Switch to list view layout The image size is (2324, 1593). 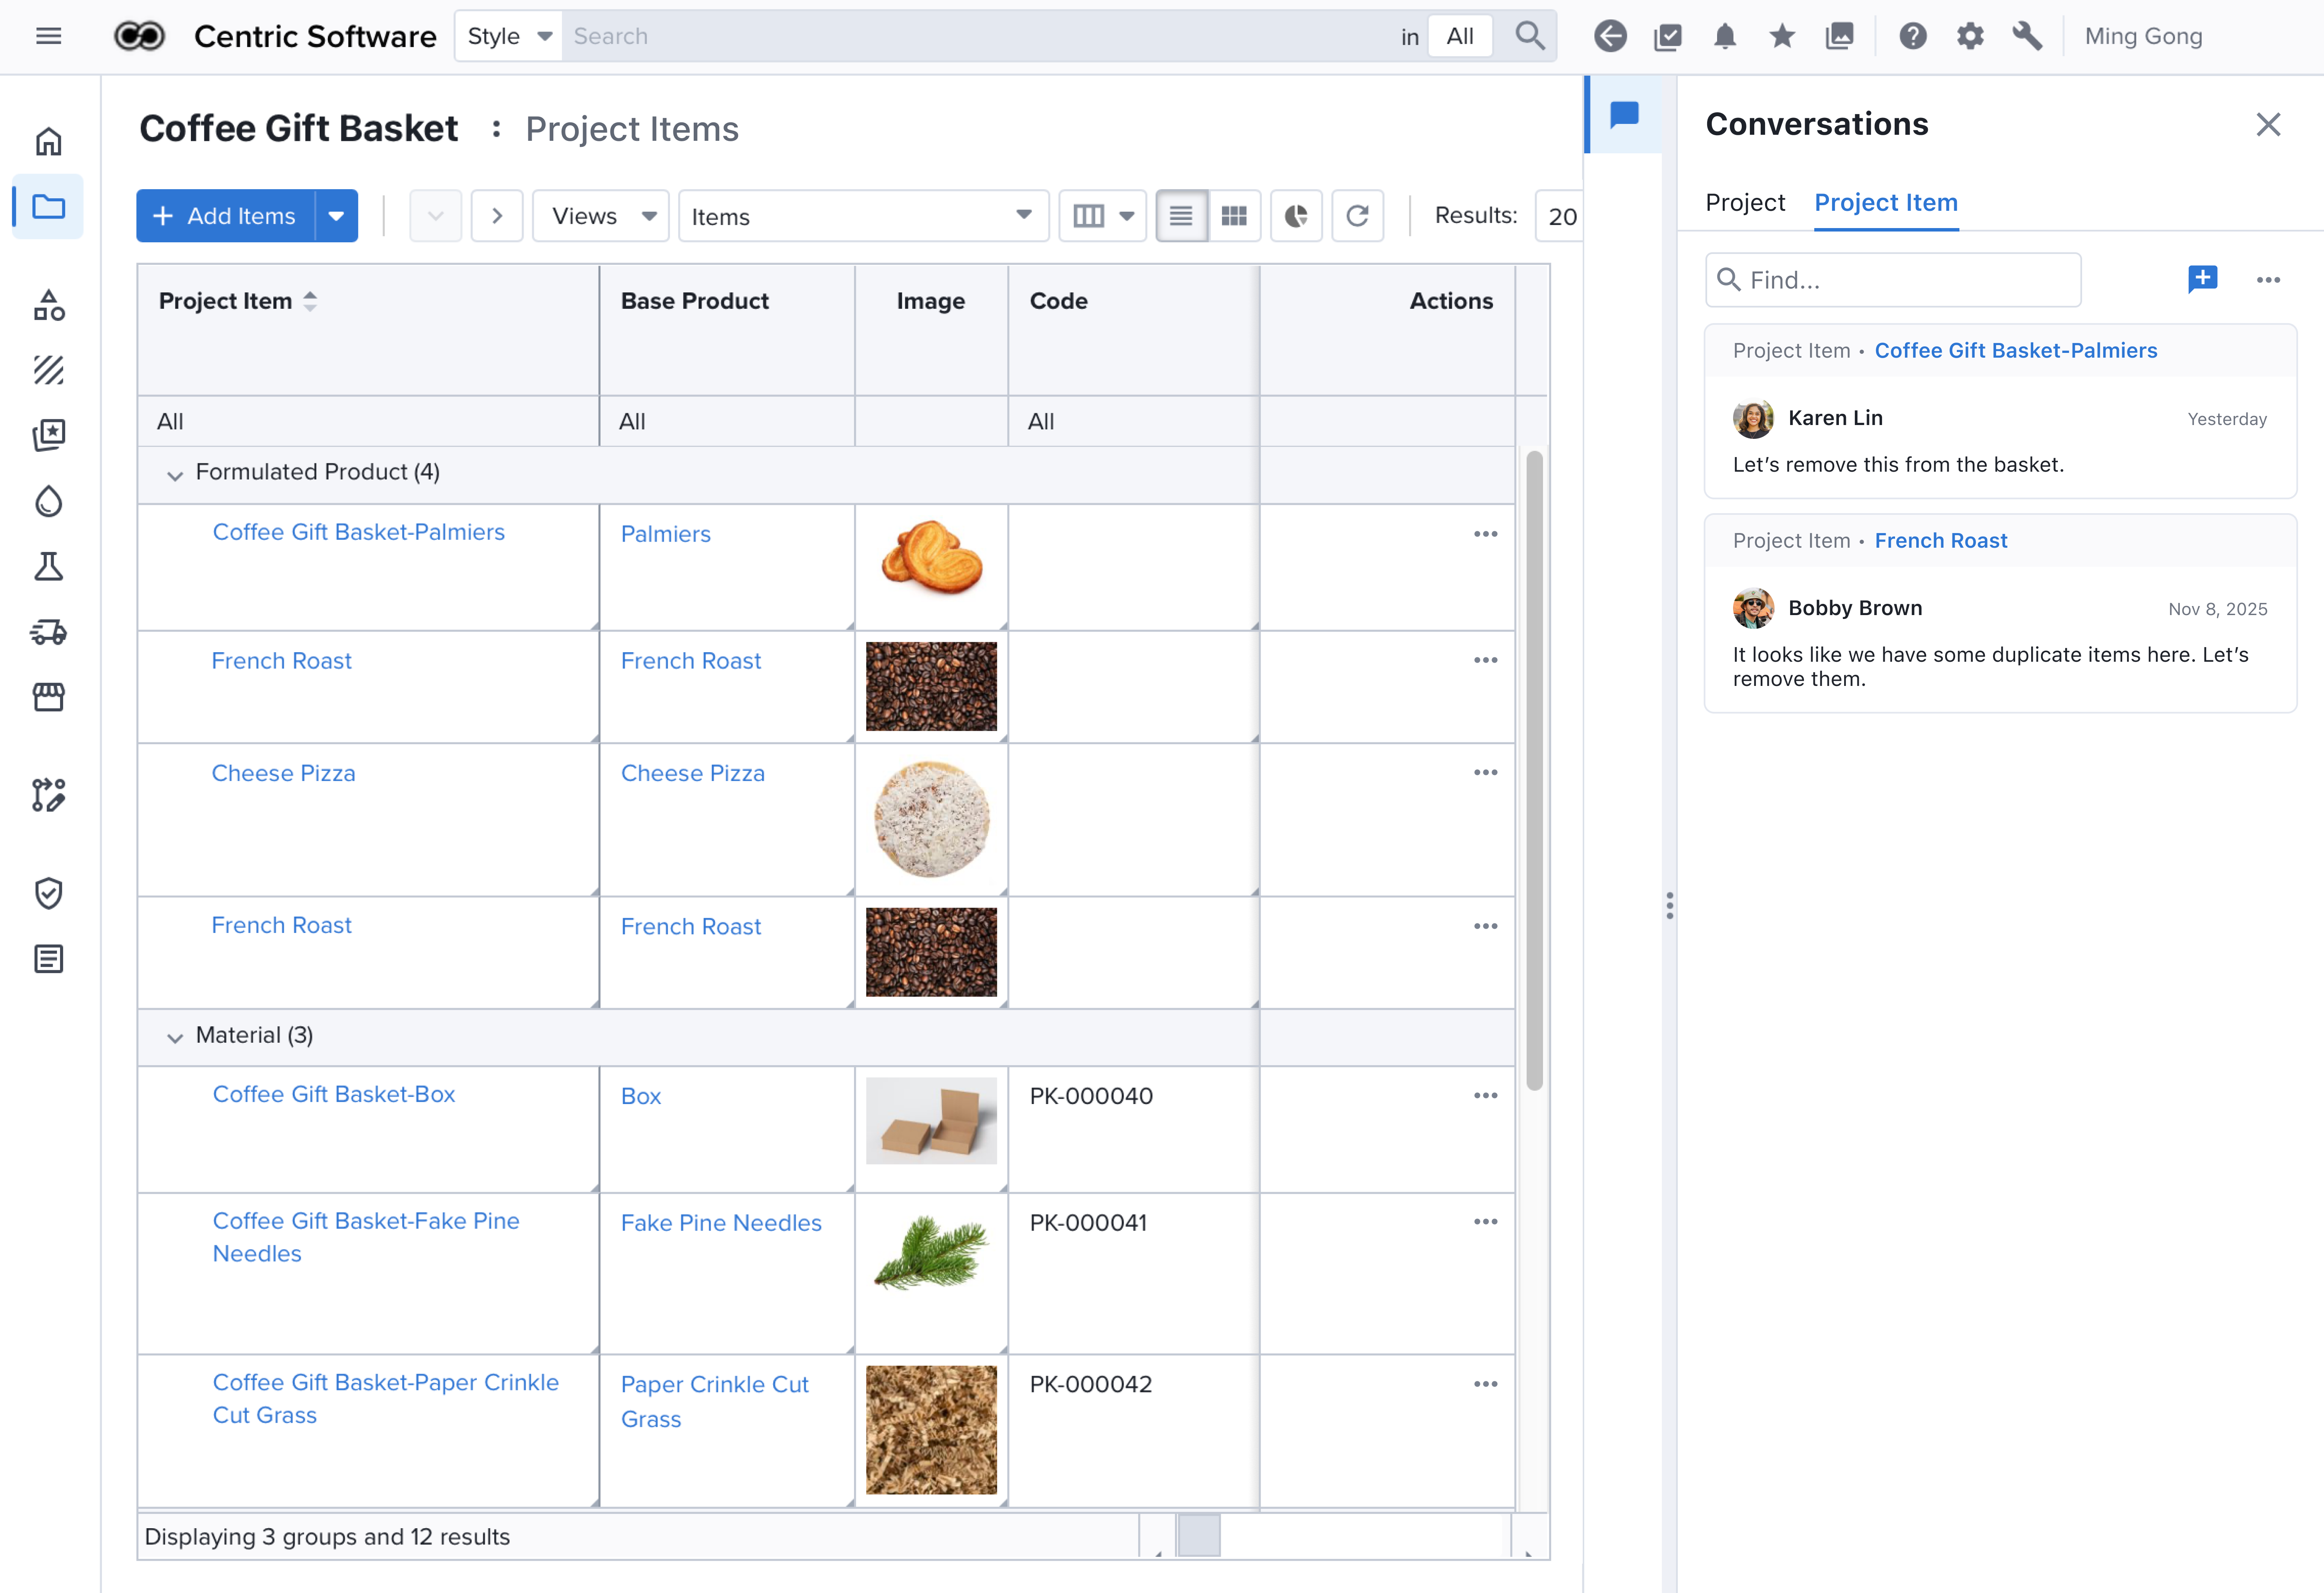[1181, 216]
